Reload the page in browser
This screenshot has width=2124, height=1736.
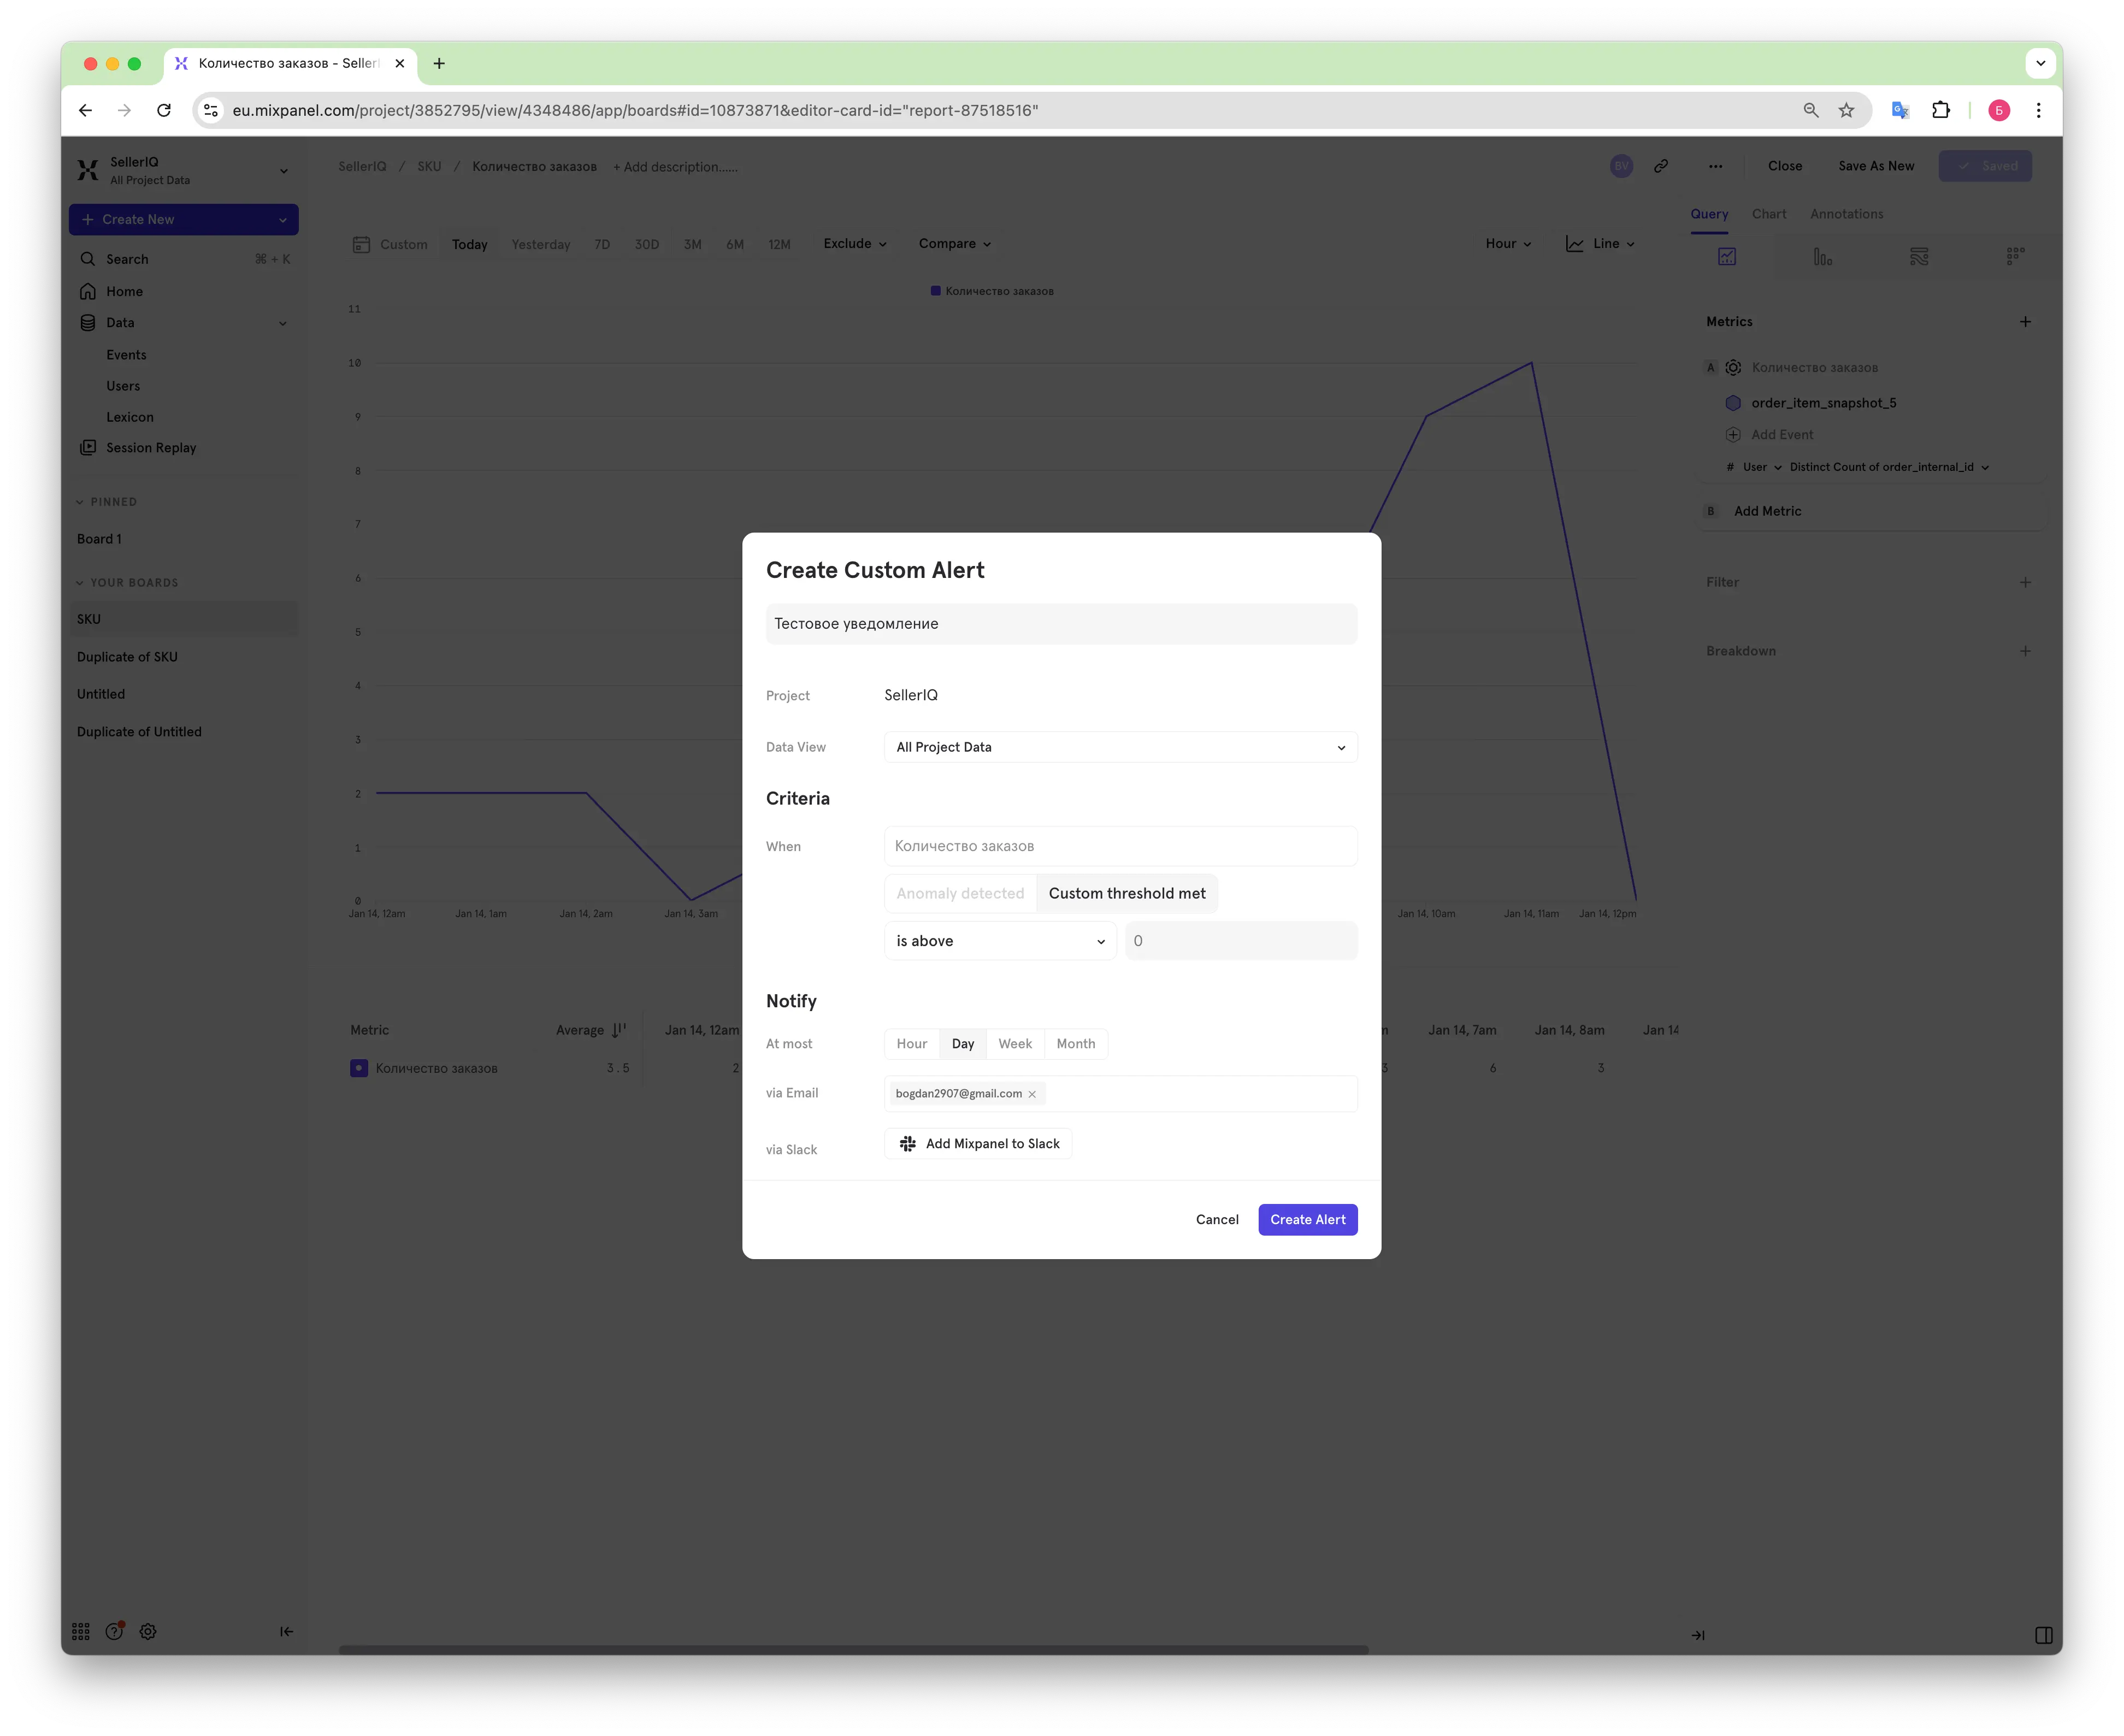pyautogui.click(x=164, y=110)
